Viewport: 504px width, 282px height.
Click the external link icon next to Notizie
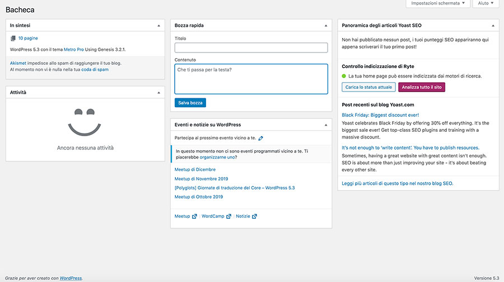[254, 216]
